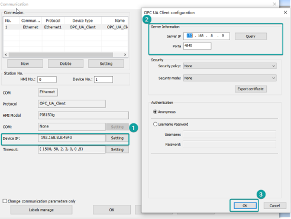Click the Device No. field
Viewport: 291px width, 219px height.
(x=104, y=80)
